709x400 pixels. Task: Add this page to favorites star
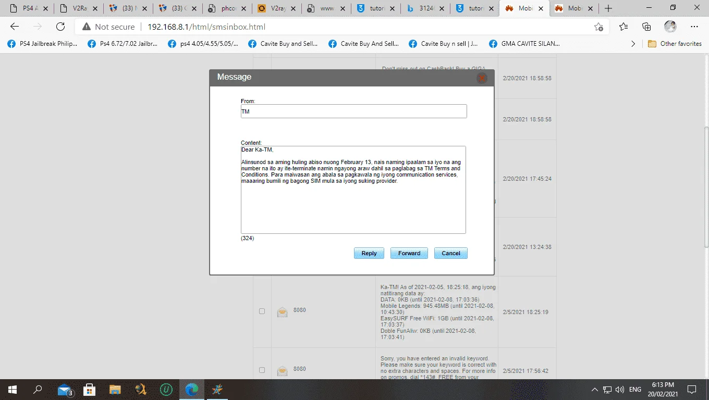[x=598, y=27]
